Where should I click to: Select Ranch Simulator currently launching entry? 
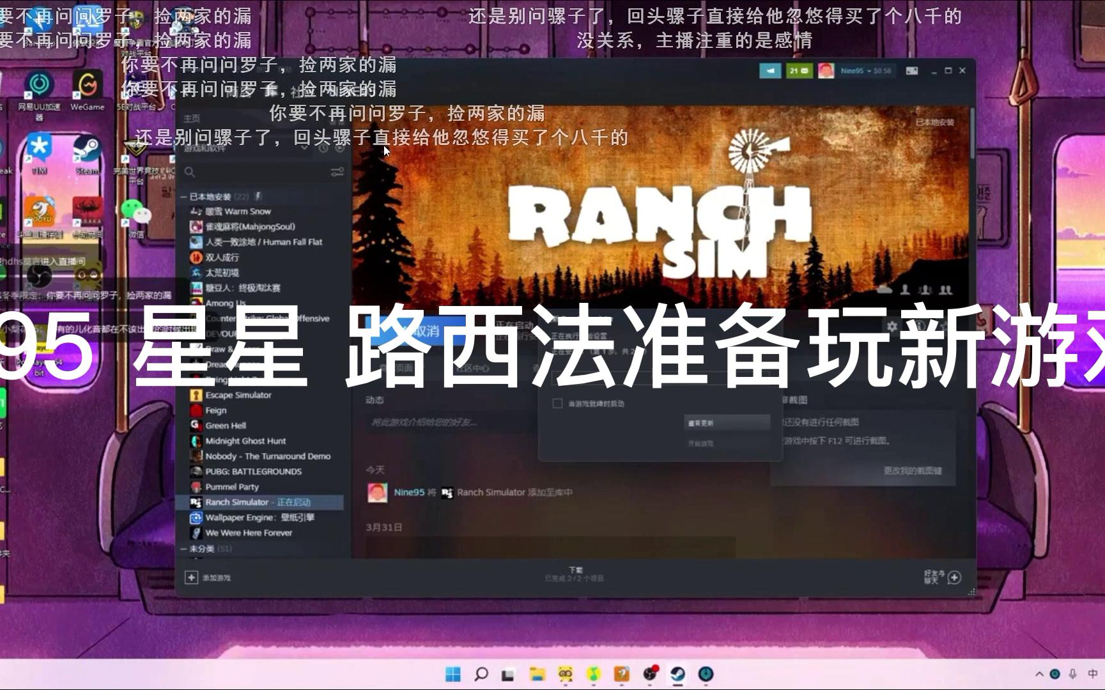259,503
